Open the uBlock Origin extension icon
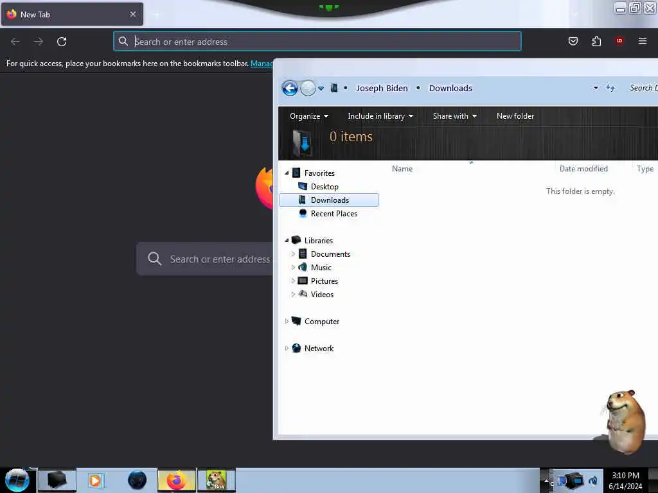Viewport: 658px width, 493px height. (619, 40)
